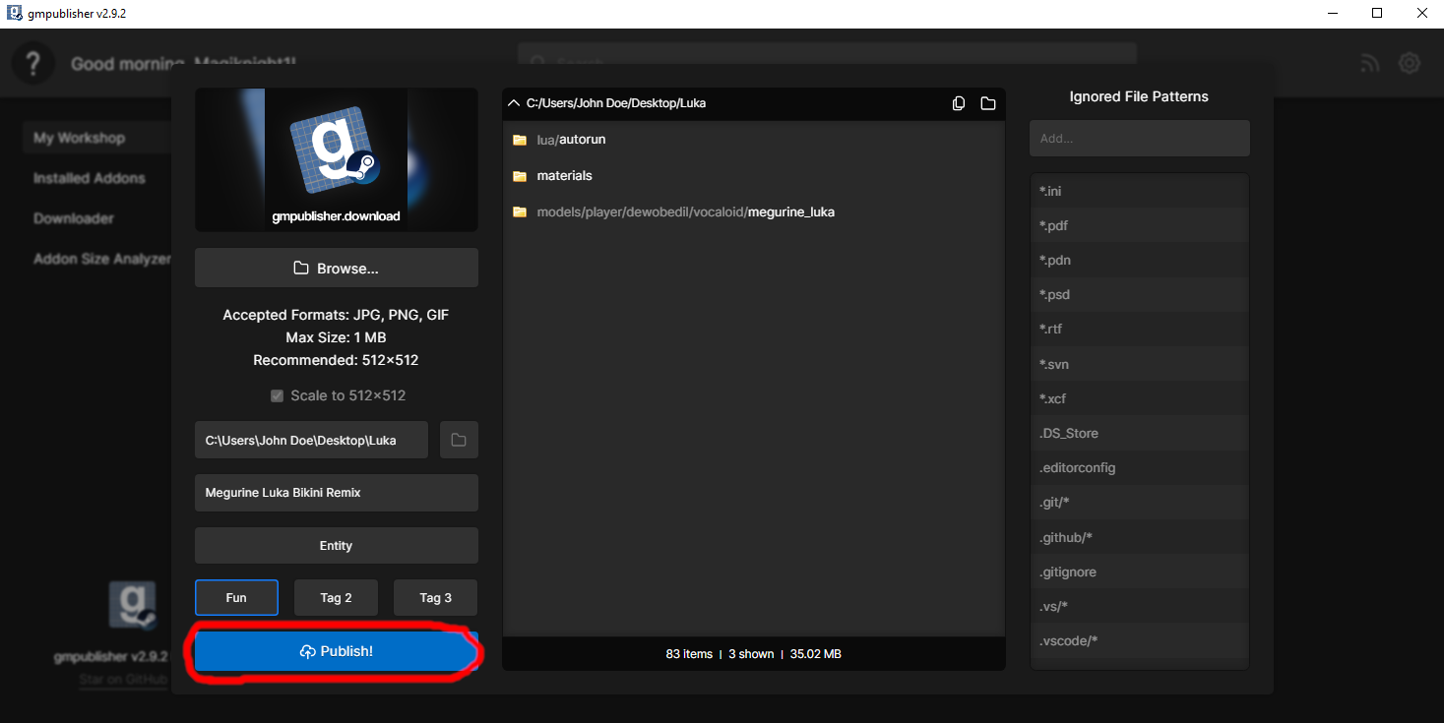Select the *.pdf ignored pattern

pyautogui.click(x=1140, y=225)
